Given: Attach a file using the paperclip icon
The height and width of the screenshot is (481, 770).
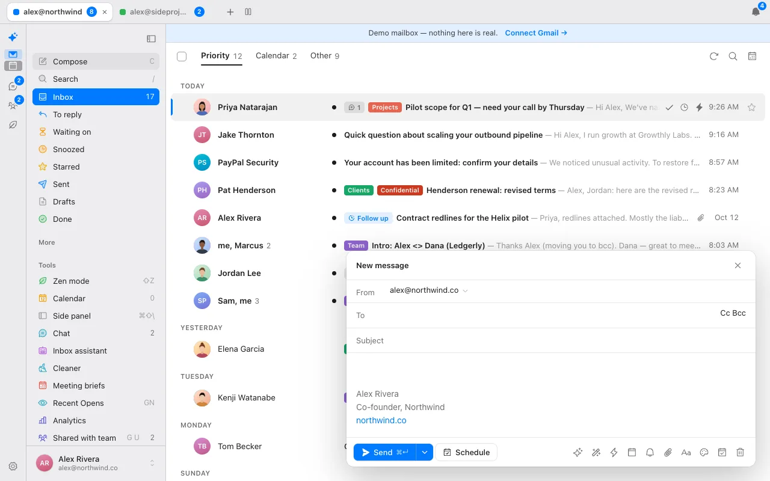Looking at the screenshot, I should click(x=668, y=453).
